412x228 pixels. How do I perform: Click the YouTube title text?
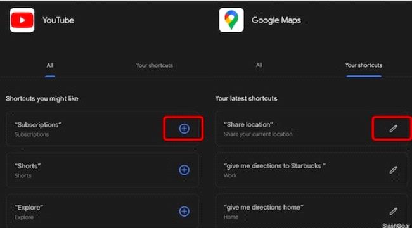click(x=58, y=20)
